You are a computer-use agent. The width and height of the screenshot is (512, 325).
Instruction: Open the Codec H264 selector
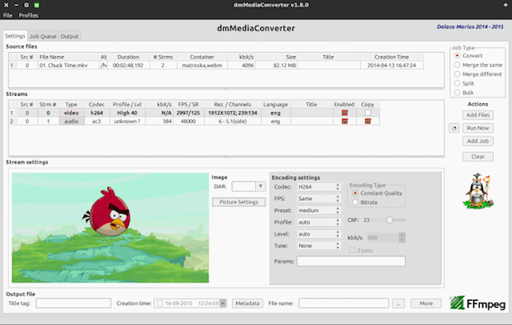pos(319,187)
